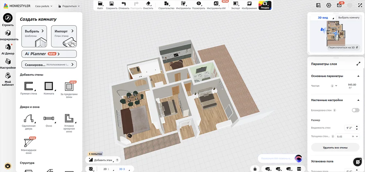The height and width of the screenshot is (172, 365).
Task: Click the 'Добавить этаж' button
Action: (102, 160)
